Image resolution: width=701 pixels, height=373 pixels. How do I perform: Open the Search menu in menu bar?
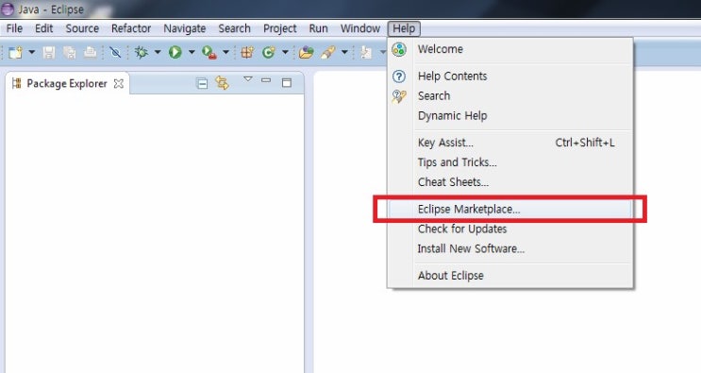pyautogui.click(x=234, y=28)
